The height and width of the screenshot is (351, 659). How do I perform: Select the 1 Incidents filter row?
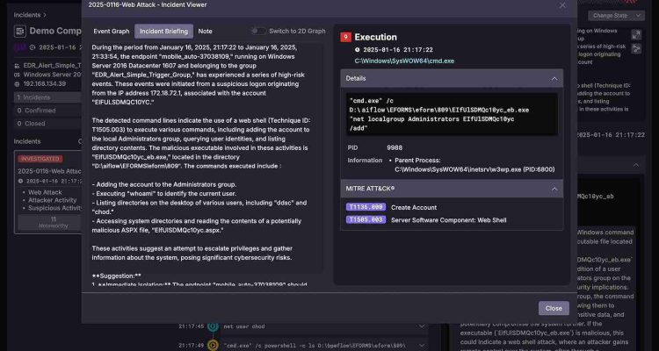tap(47, 97)
